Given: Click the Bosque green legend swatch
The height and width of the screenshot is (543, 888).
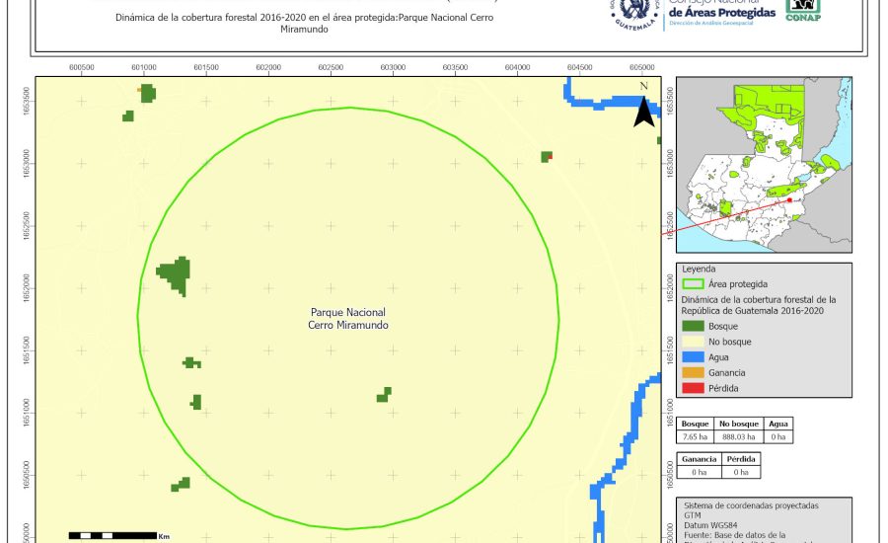Looking at the screenshot, I should pos(695,326).
